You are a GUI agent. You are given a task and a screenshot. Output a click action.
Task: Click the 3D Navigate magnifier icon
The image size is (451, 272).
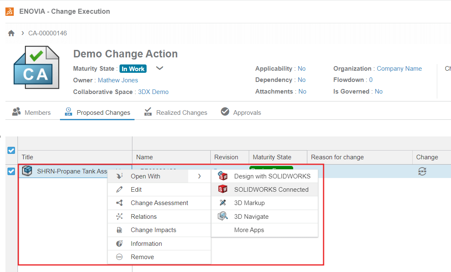223,216
